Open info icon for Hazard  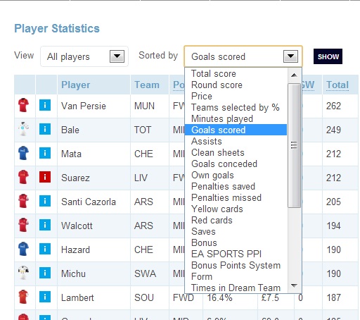click(45, 249)
